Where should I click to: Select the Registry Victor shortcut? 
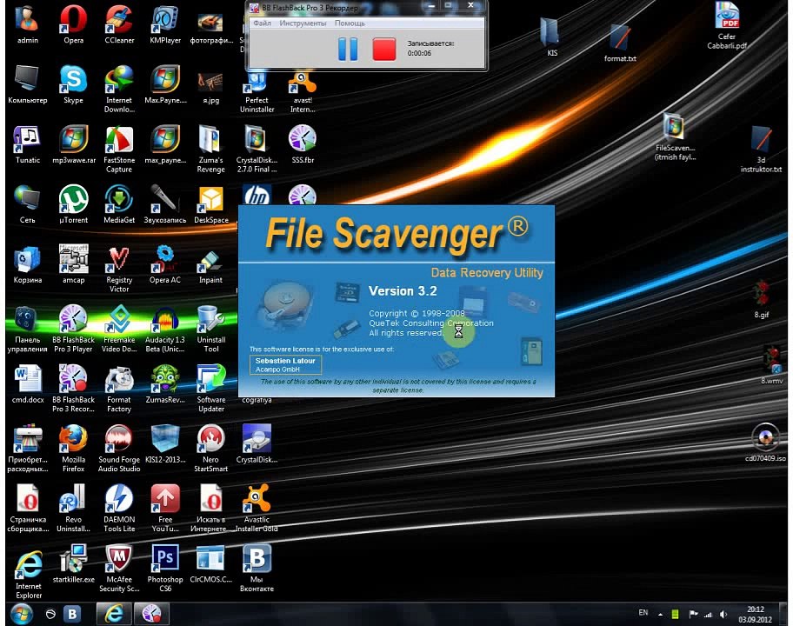click(119, 269)
